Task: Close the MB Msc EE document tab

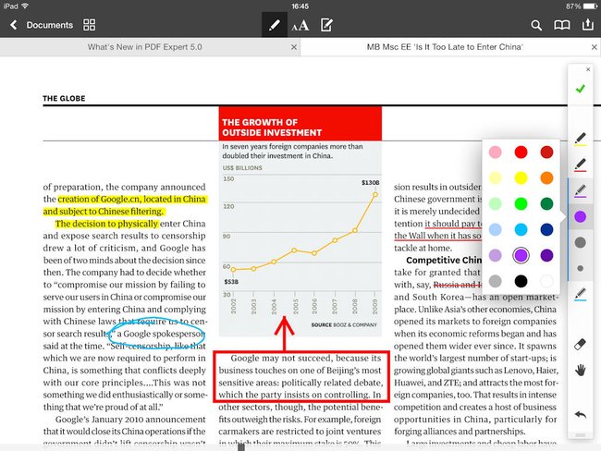Action: [595, 47]
